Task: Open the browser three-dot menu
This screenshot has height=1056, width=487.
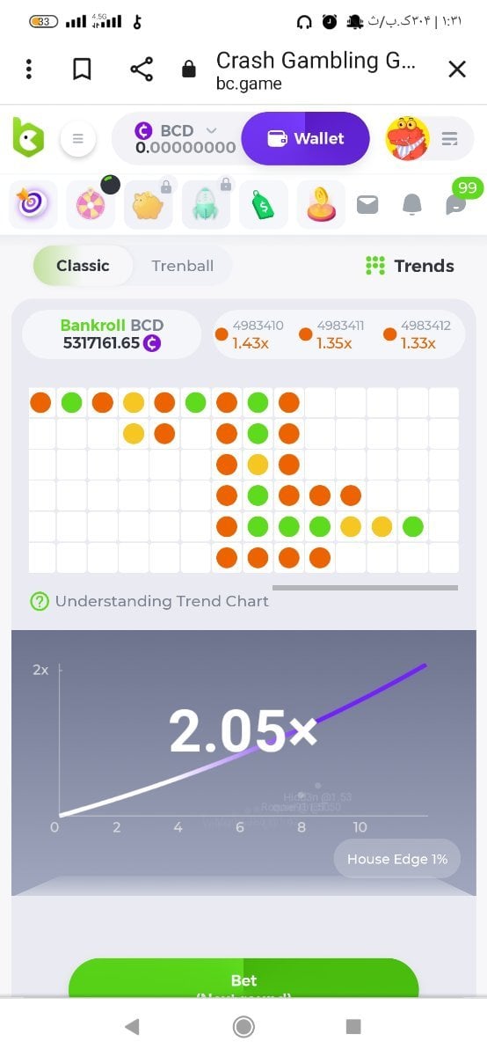Action: coord(29,69)
